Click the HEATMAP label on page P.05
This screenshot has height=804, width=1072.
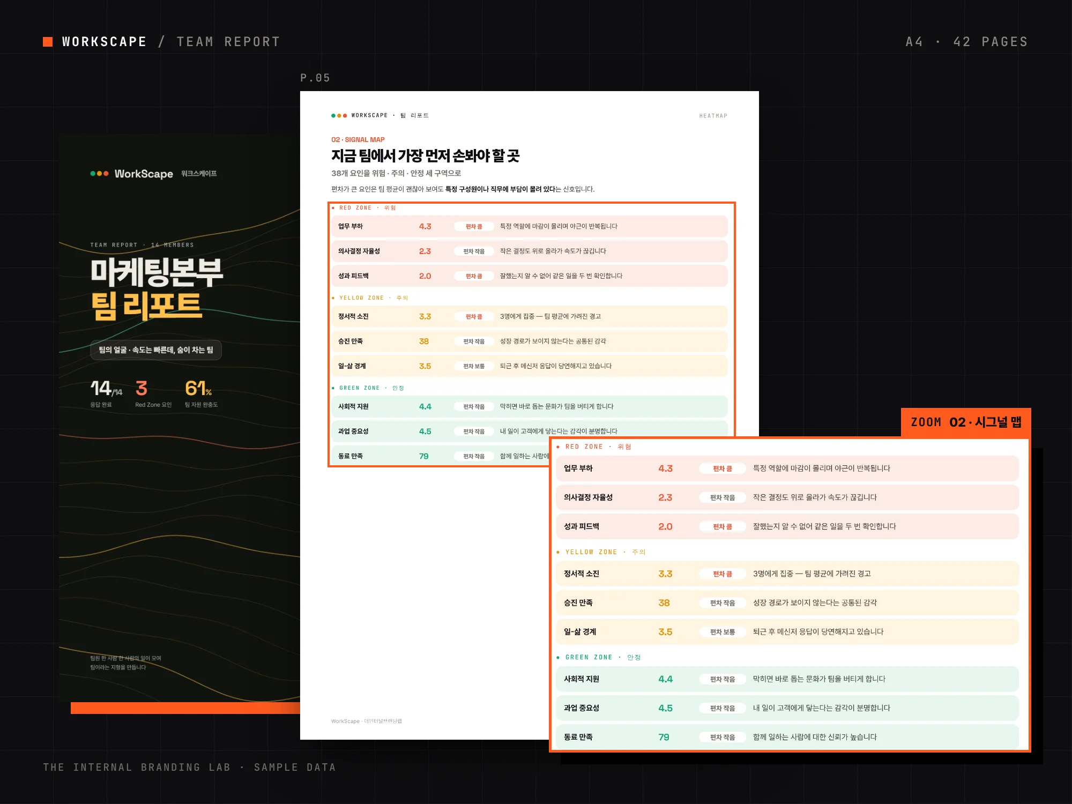pos(713,116)
